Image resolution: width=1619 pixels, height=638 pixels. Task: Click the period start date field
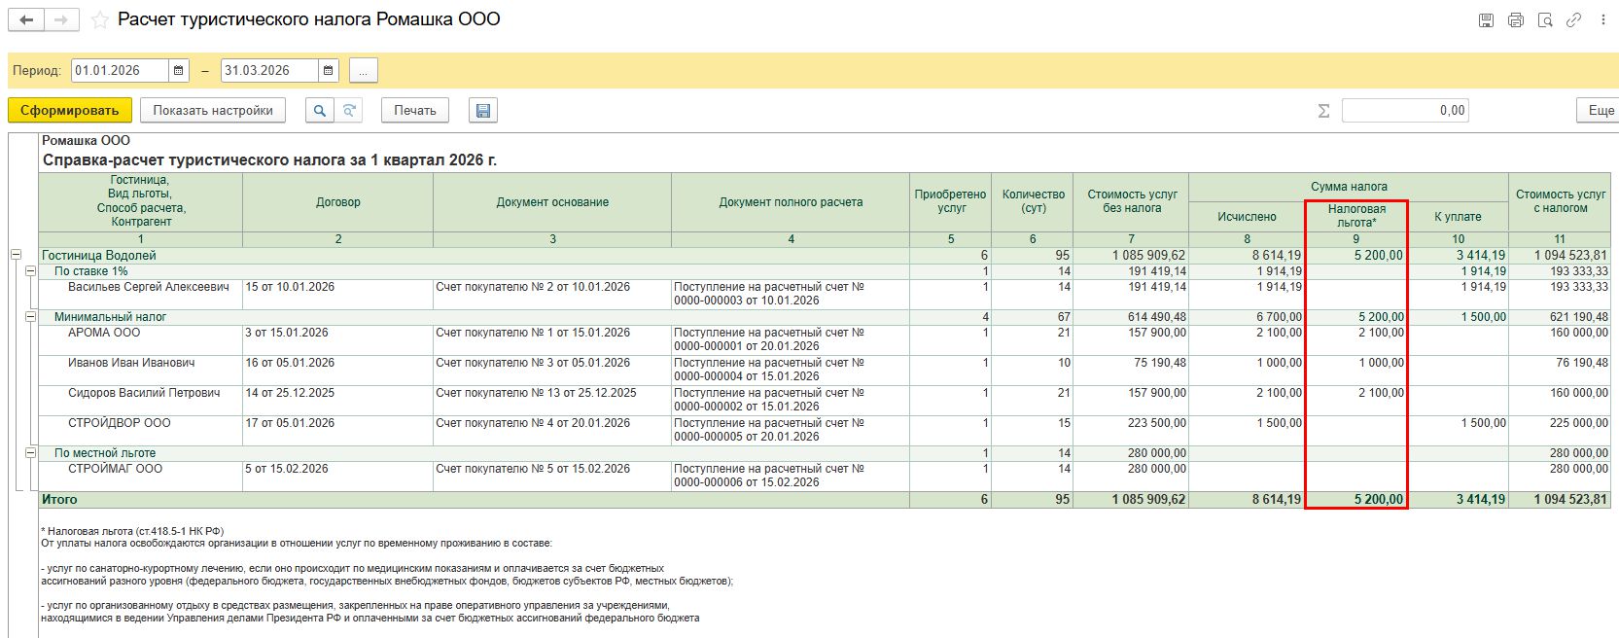click(x=119, y=71)
